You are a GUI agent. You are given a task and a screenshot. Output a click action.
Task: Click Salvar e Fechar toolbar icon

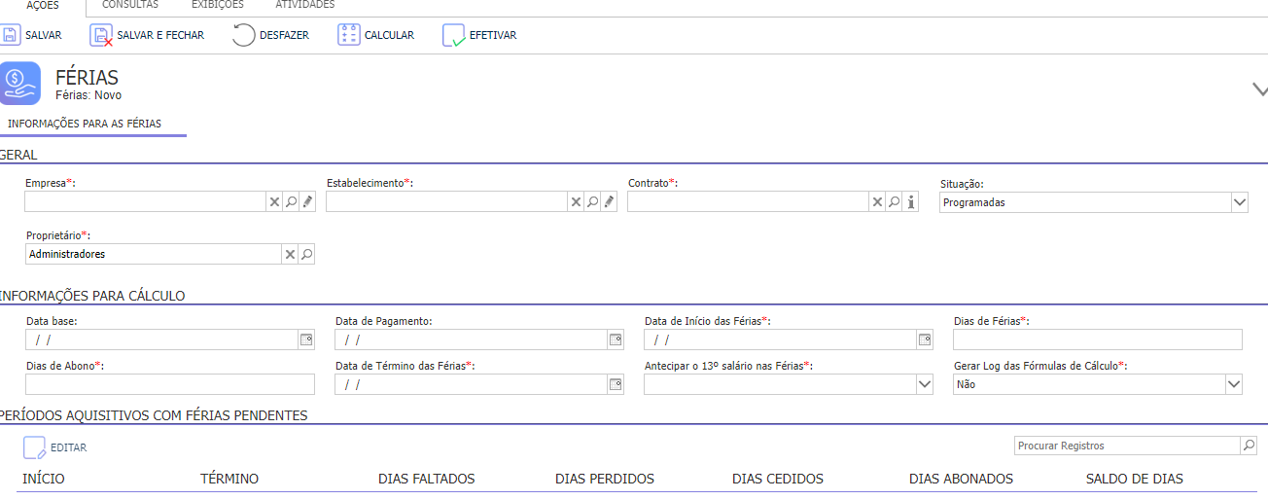[x=101, y=36]
